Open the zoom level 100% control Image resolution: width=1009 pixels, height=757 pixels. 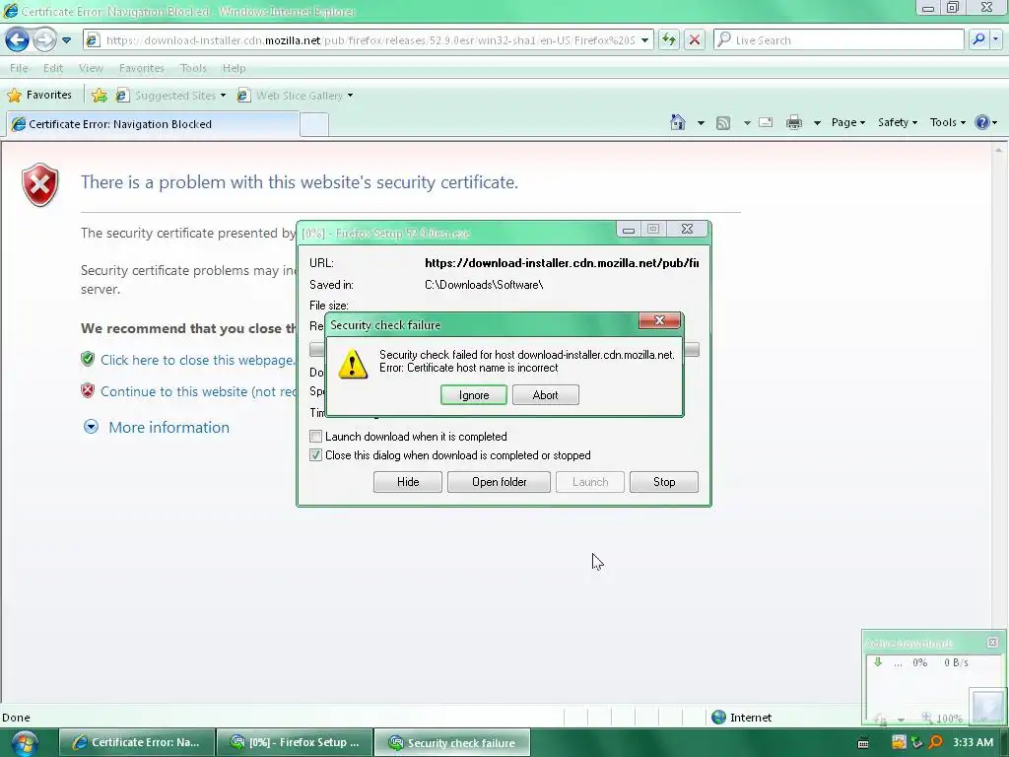click(x=942, y=718)
